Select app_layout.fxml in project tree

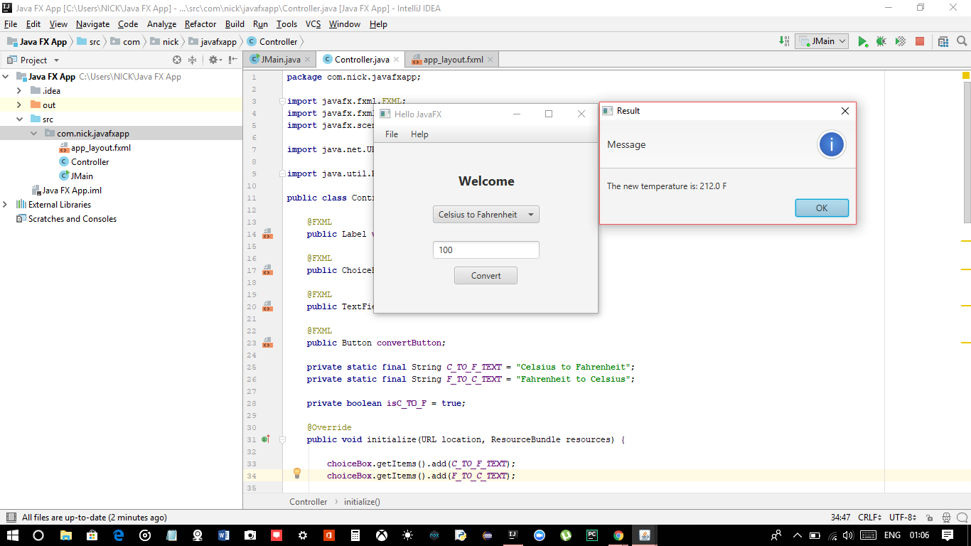pyautogui.click(x=95, y=148)
